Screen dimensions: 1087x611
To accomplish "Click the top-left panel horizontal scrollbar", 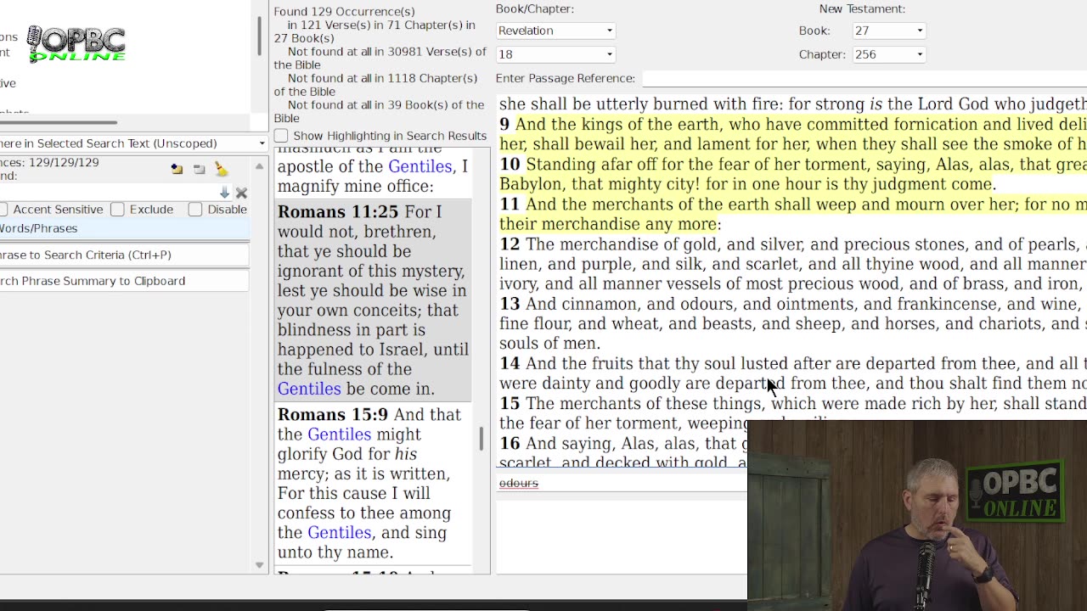I will click(59, 123).
